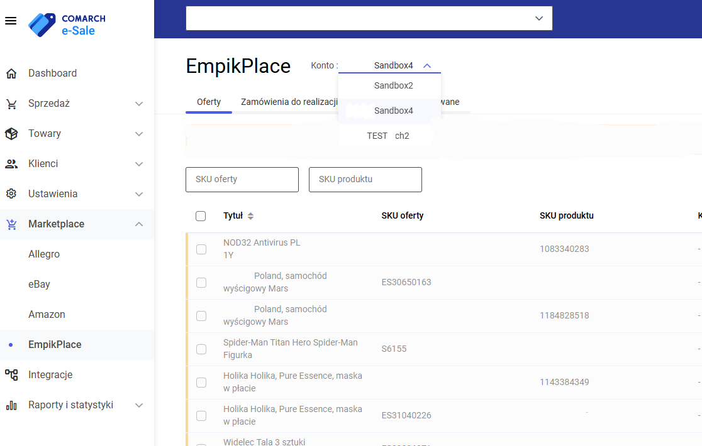
Task: Switch to the Oferty tab
Action: tap(209, 102)
